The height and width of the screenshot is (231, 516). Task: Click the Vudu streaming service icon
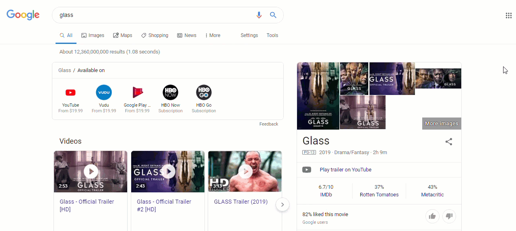(x=104, y=93)
